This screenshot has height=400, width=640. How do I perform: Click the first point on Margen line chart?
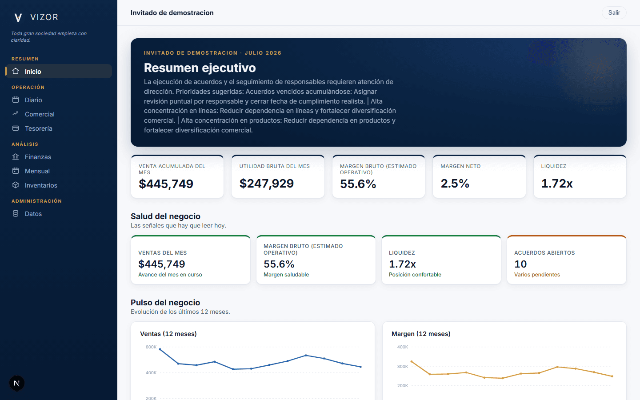pos(412,362)
